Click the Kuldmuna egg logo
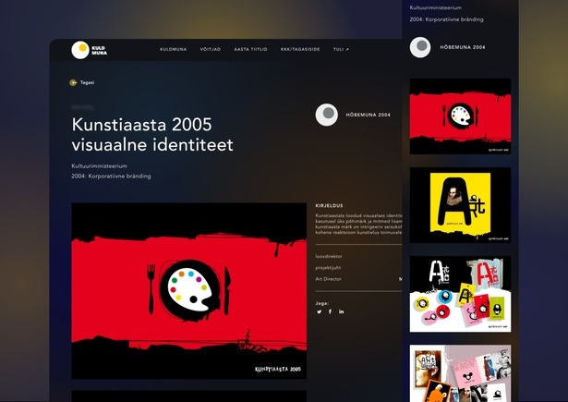Image resolution: width=568 pixels, height=402 pixels. [80, 50]
